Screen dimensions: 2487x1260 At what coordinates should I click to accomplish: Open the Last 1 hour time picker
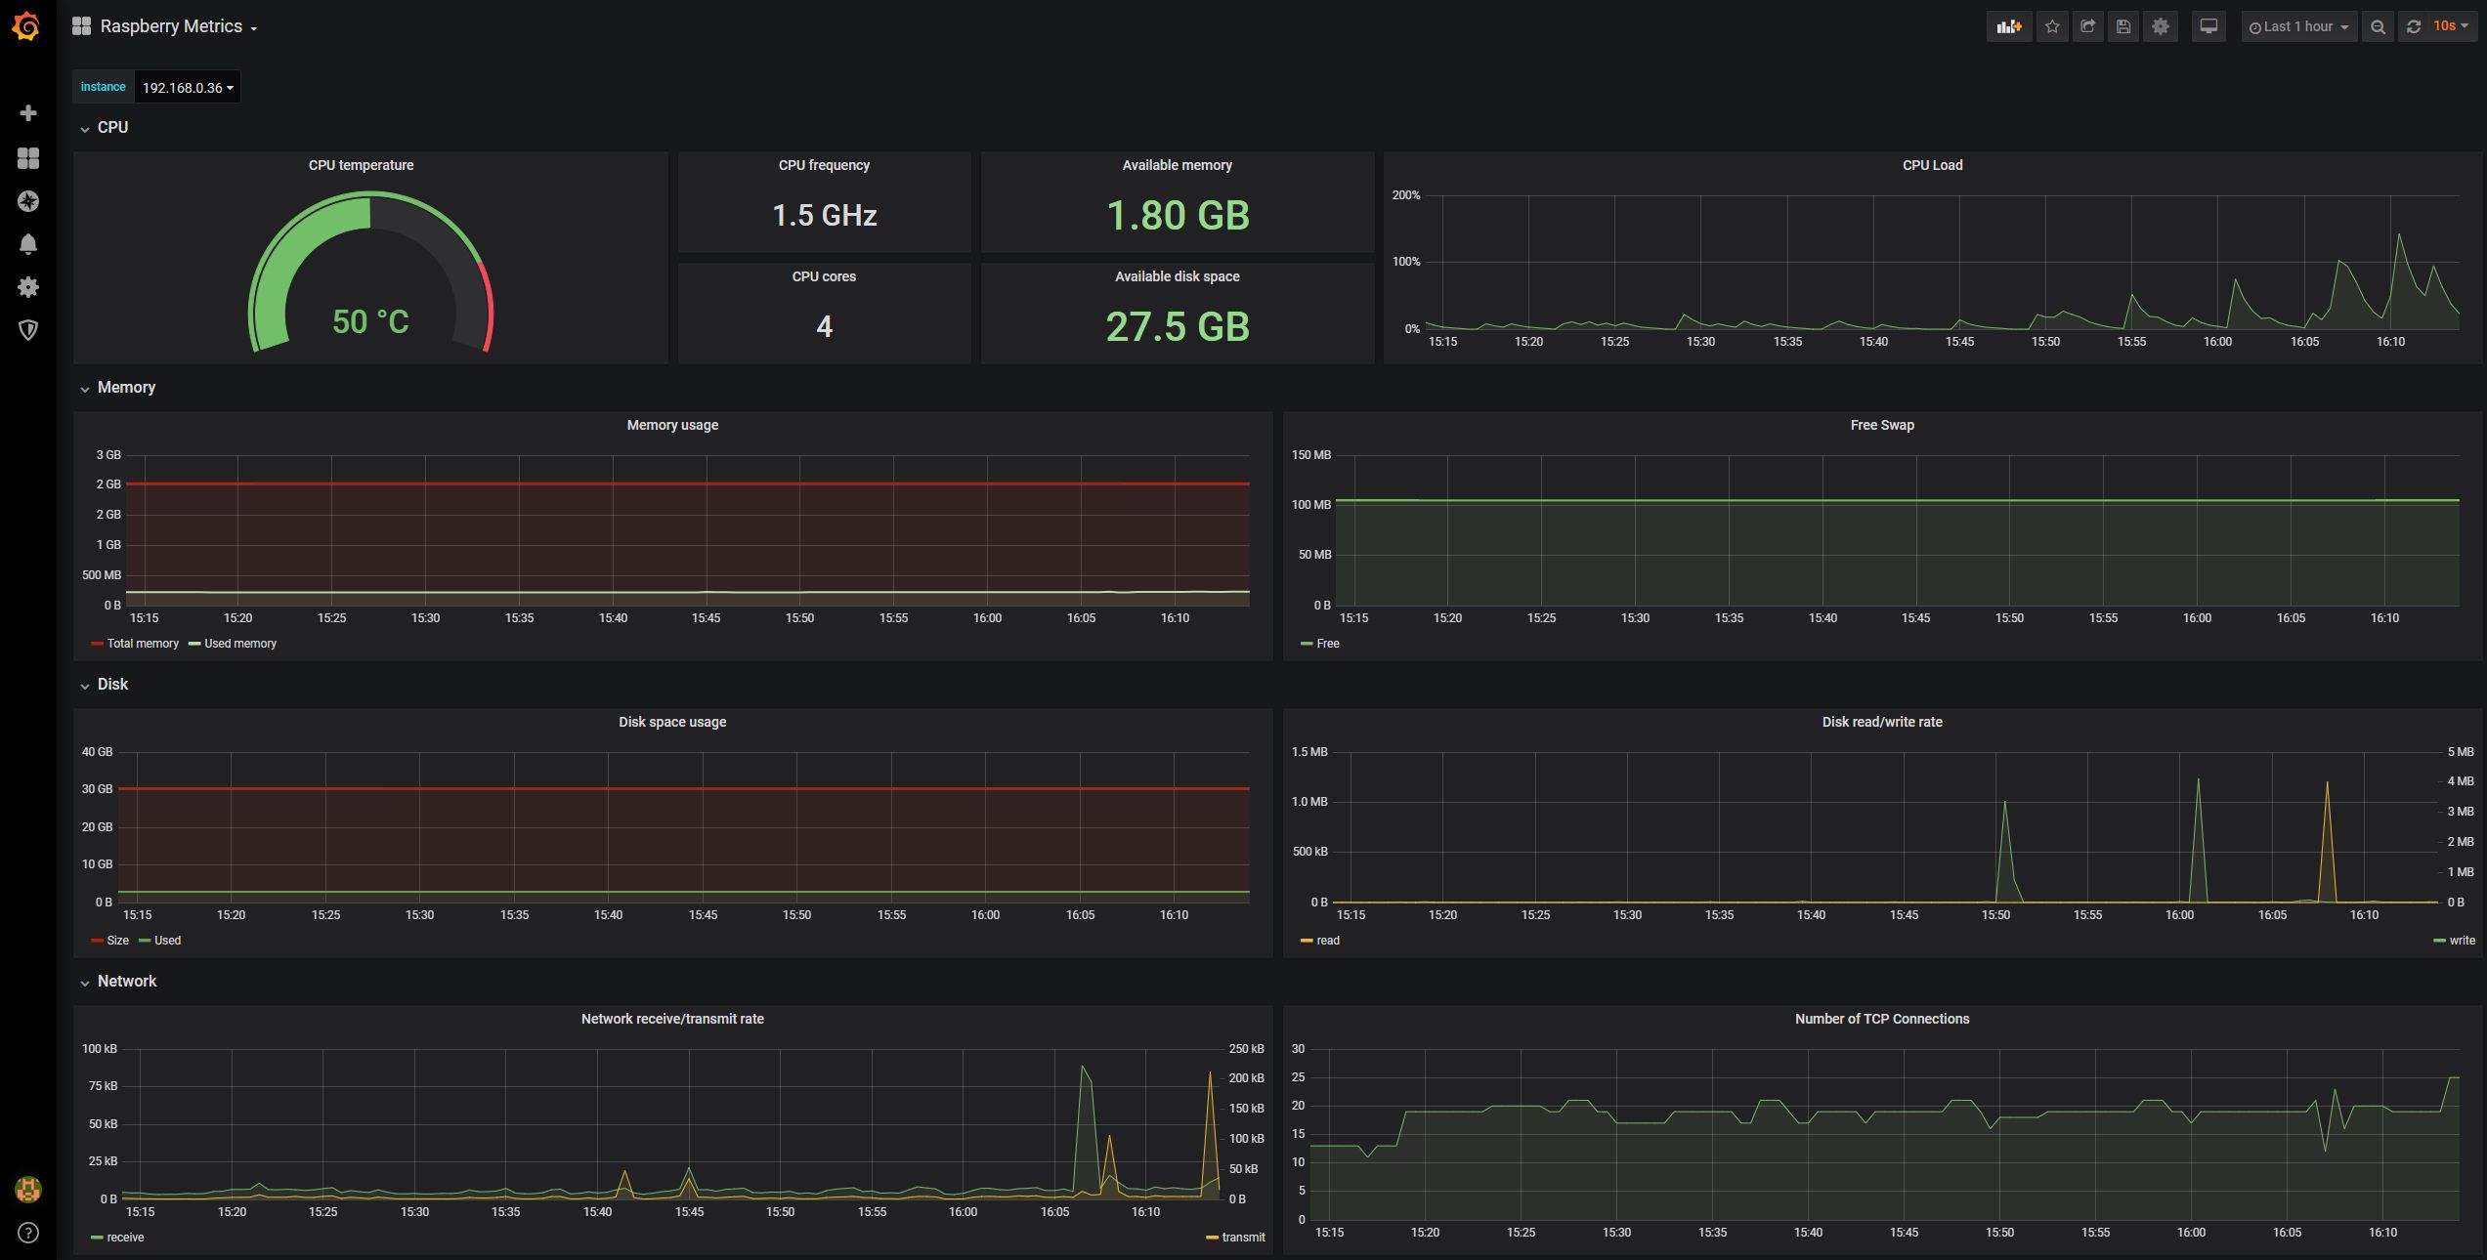click(x=2298, y=27)
